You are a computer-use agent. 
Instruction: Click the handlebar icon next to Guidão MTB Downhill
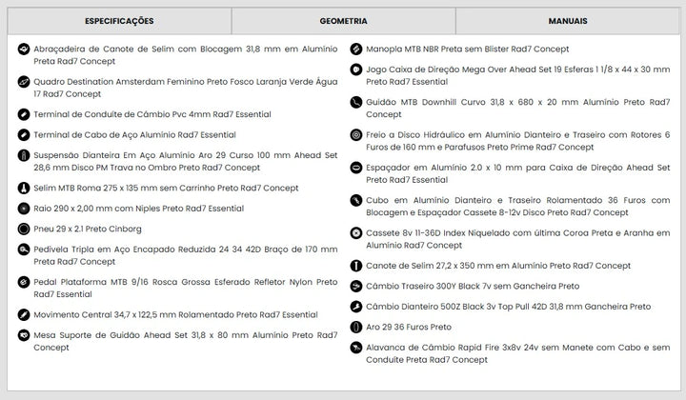coord(356,103)
